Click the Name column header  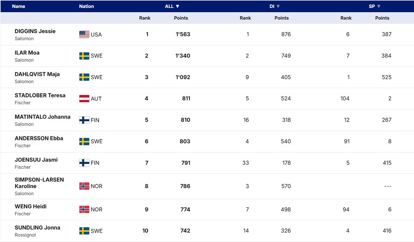(x=19, y=6)
